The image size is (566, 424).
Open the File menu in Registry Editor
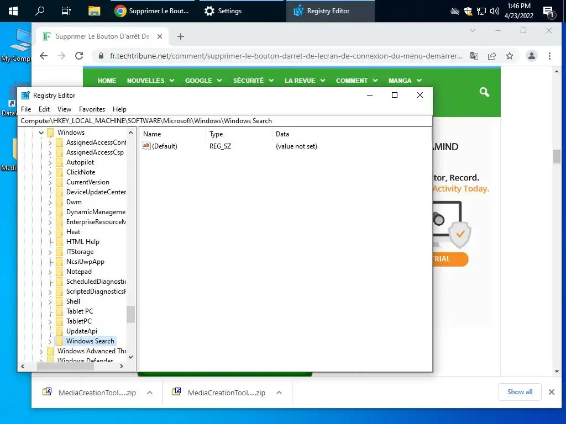pos(26,109)
